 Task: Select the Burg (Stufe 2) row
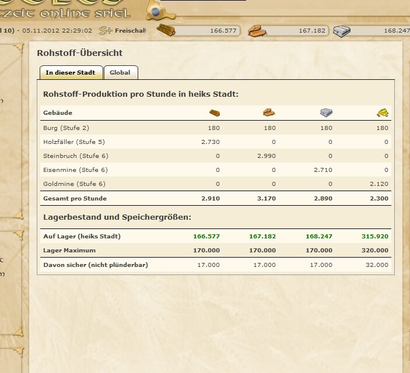[x=66, y=128]
